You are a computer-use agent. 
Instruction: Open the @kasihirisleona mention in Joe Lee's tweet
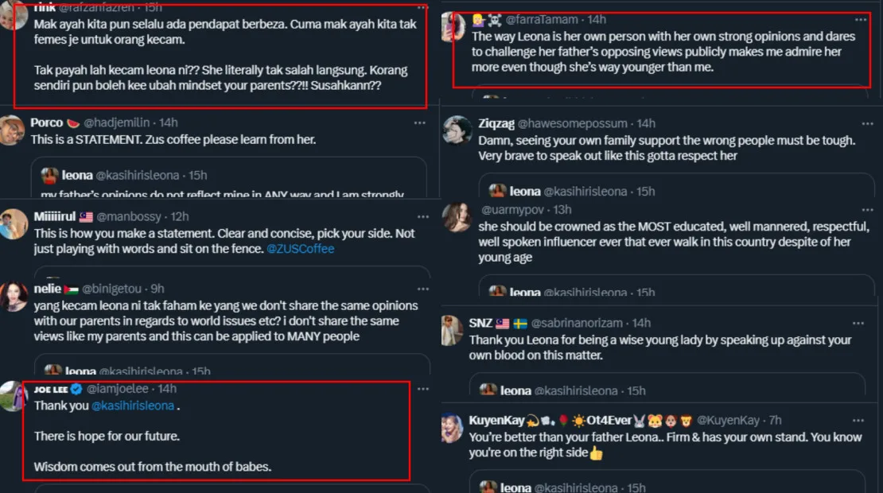tap(133, 406)
